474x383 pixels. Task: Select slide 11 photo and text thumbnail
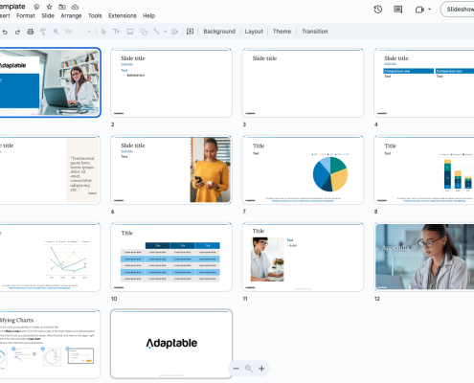303,257
